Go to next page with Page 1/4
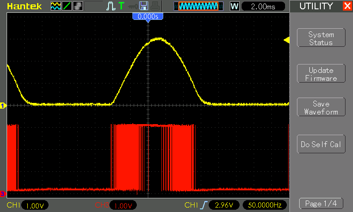This screenshot has width=353, height=212. 321,204
